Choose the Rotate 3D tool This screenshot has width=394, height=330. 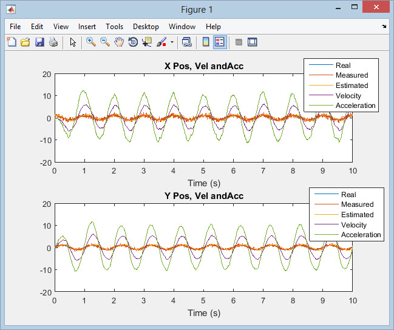pos(132,42)
